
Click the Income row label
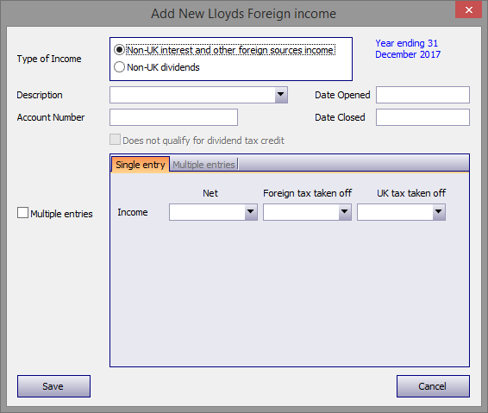[x=133, y=212]
